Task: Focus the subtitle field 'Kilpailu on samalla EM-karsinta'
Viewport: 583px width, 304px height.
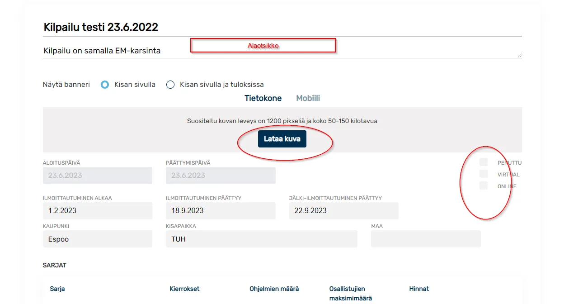Action: coord(282,50)
